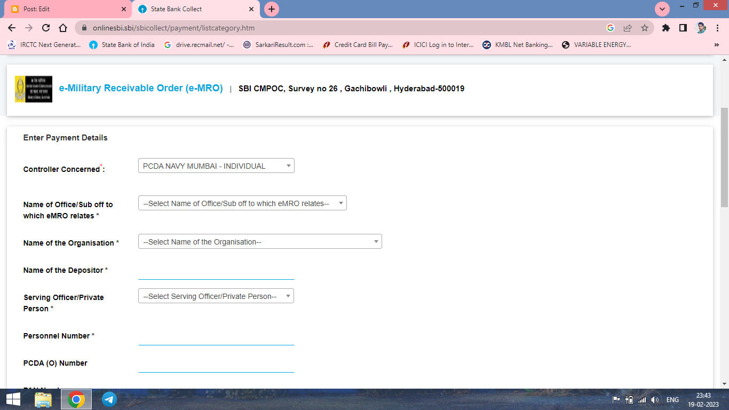729x410 pixels.
Task: Click scrollbar down arrow
Action: [x=724, y=384]
